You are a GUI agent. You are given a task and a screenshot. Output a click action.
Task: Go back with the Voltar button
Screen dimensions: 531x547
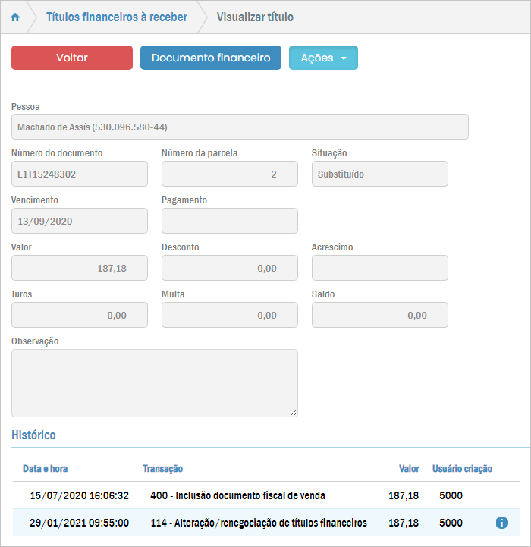click(x=72, y=58)
